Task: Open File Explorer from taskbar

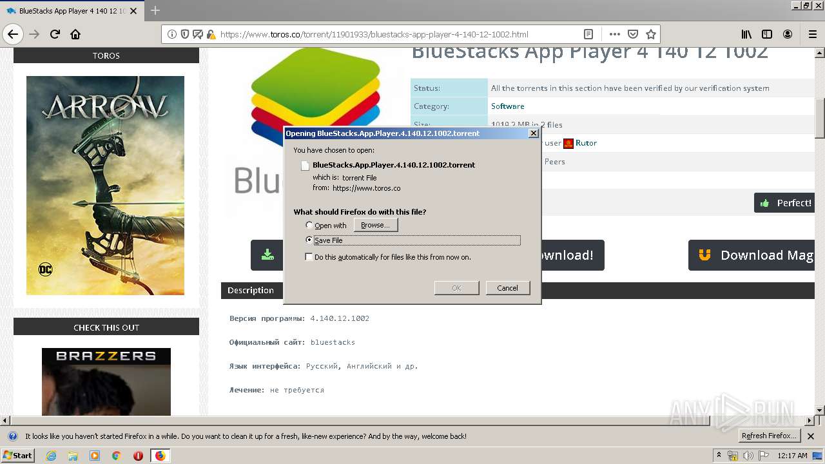Action: [73, 456]
